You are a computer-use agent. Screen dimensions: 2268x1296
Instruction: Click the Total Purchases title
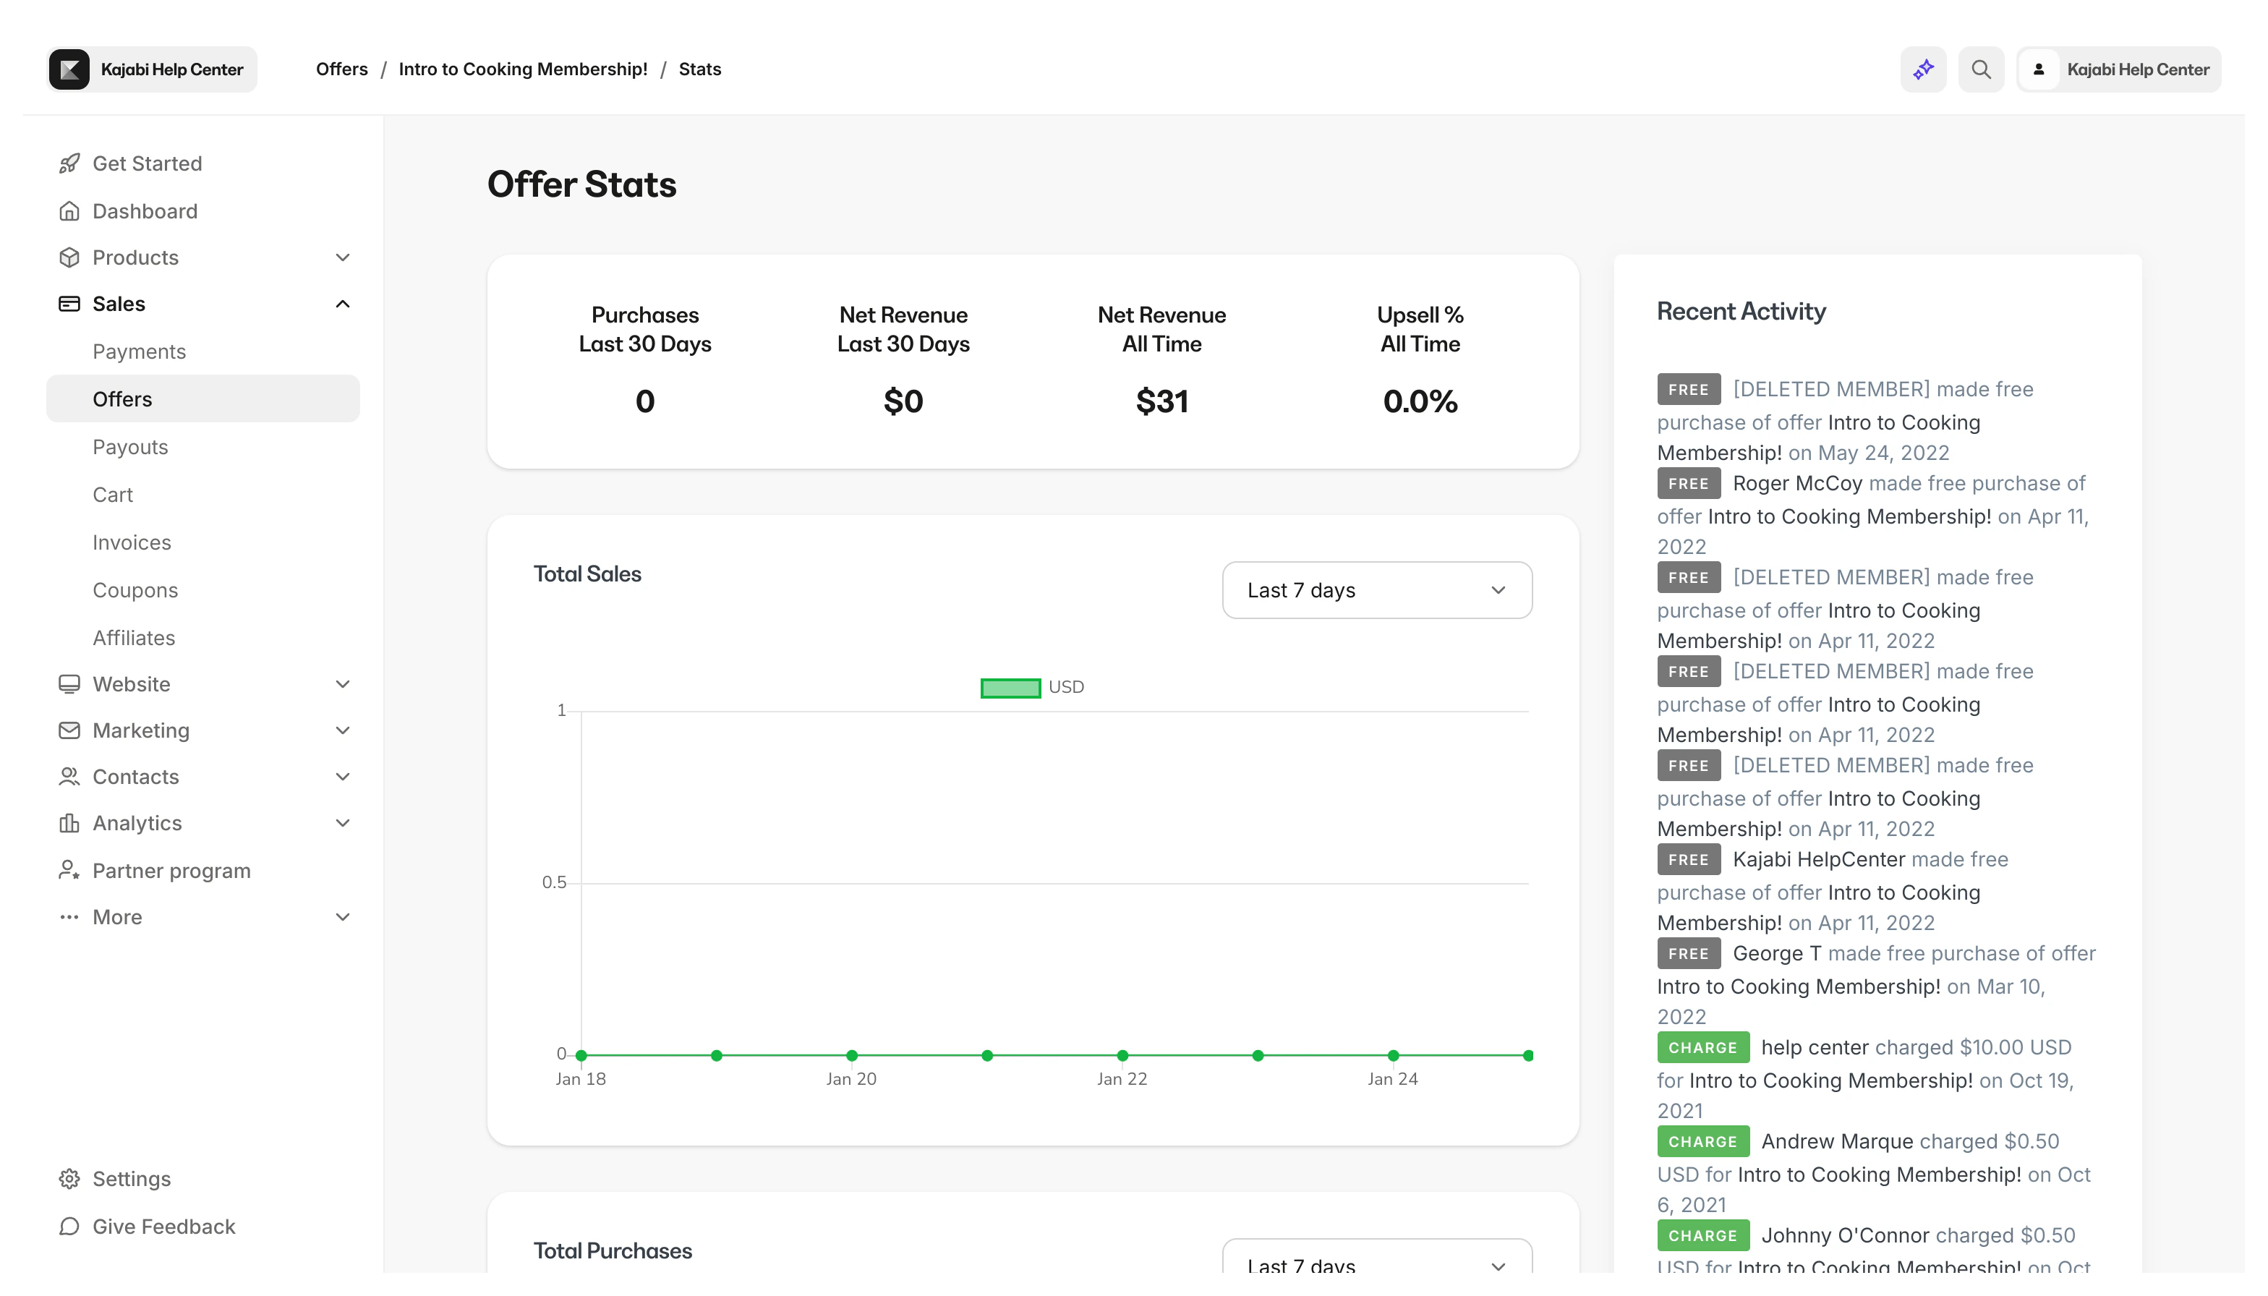[613, 1250]
